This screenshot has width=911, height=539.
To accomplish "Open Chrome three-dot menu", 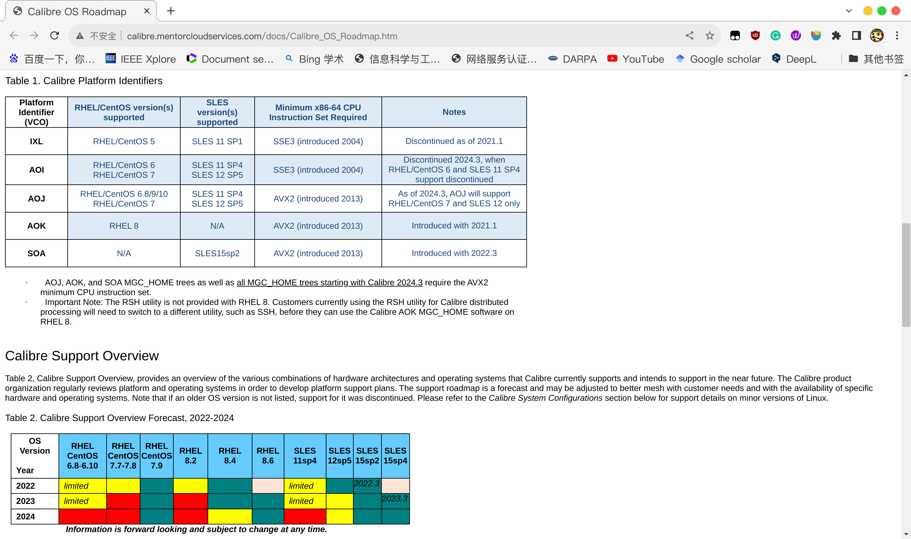I will [x=897, y=36].
